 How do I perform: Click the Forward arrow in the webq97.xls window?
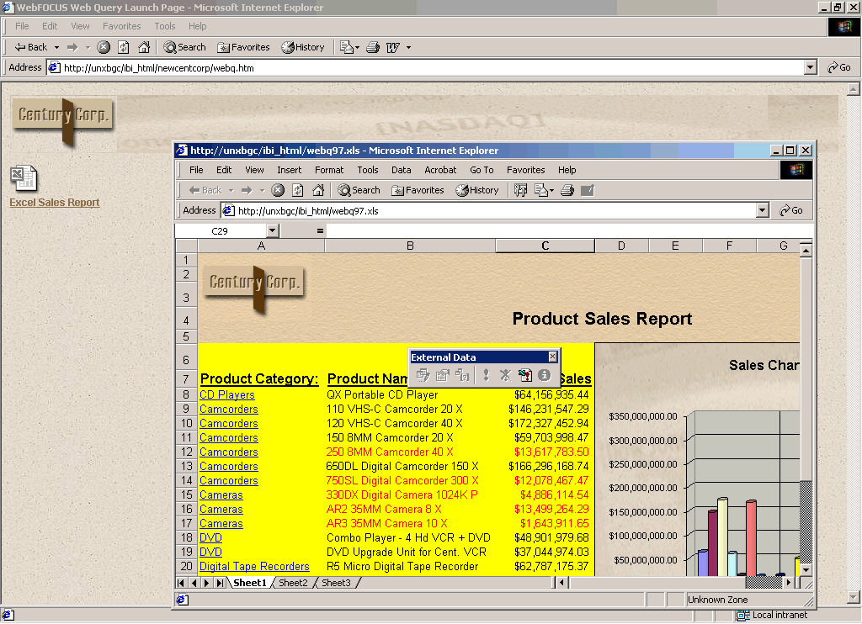pos(247,190)
